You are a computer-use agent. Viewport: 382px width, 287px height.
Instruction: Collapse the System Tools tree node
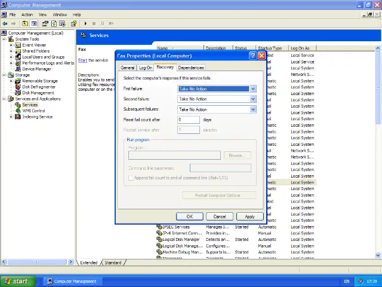point(4,39)
